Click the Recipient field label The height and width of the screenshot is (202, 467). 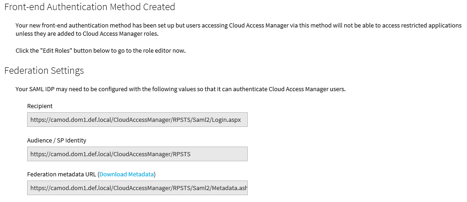click(40, 106)
